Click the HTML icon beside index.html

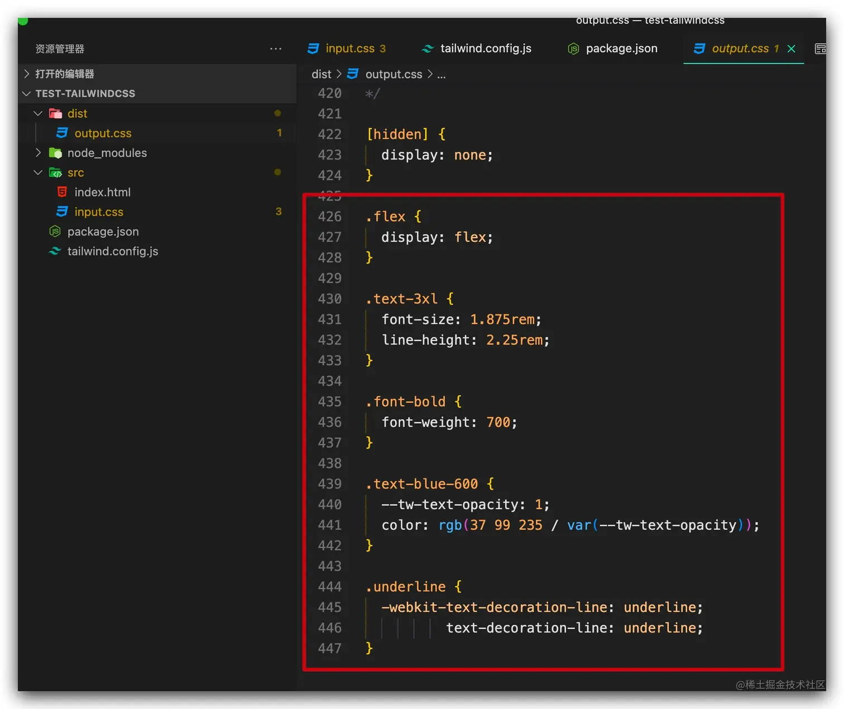[61, 192]
